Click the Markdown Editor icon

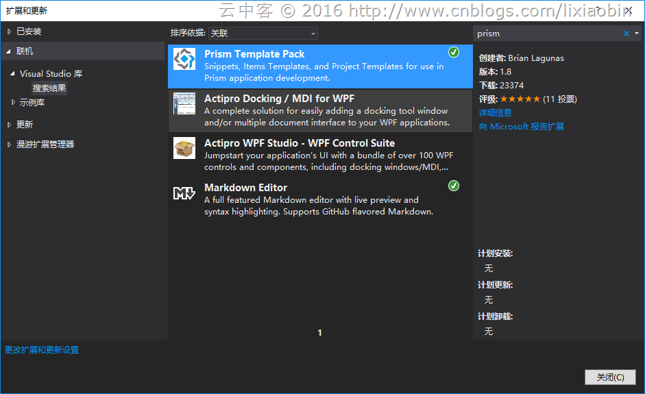tap(184, 193)
